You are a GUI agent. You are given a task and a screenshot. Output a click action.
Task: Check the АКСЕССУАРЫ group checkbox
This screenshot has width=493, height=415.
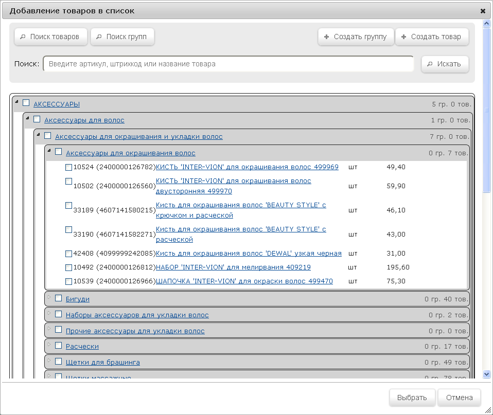tap(26, 103)
